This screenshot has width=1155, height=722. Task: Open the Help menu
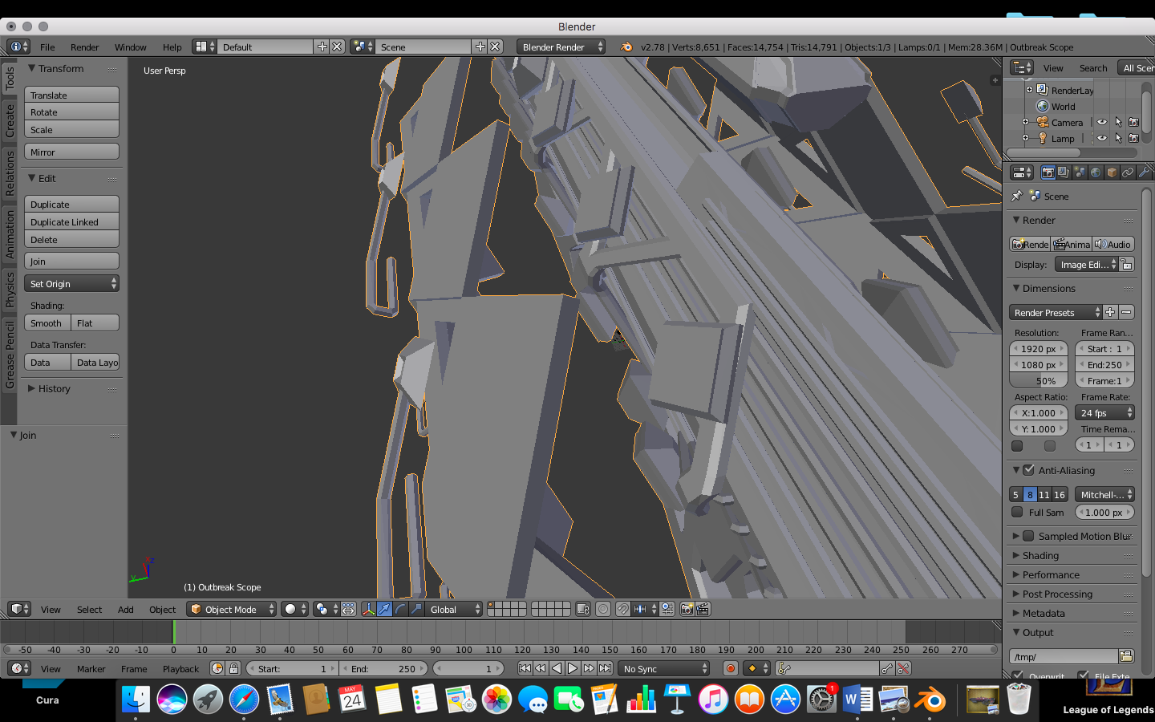tap(172, 47)
